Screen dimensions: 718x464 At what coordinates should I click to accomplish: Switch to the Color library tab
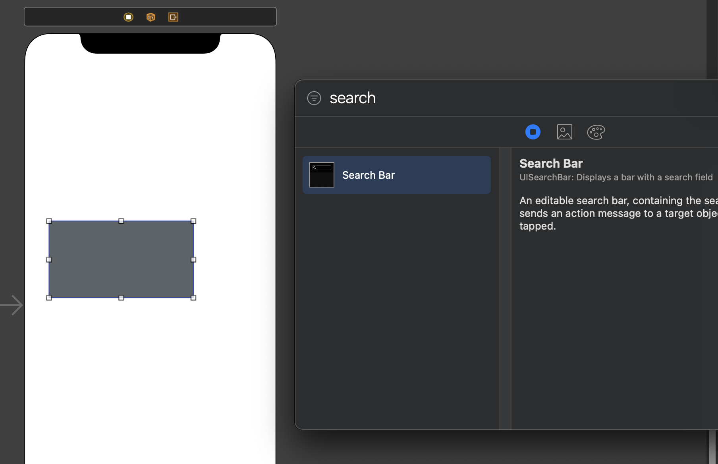pyautogui.click(x=596, y=132)
